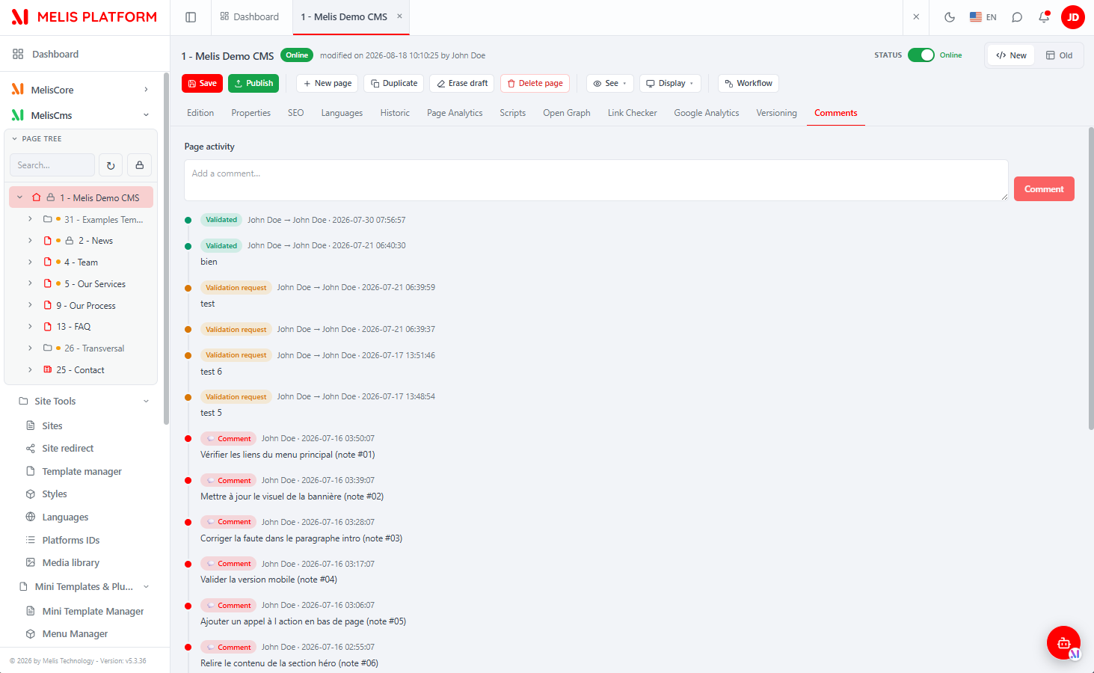Open the Historic tab

(395, 113)
